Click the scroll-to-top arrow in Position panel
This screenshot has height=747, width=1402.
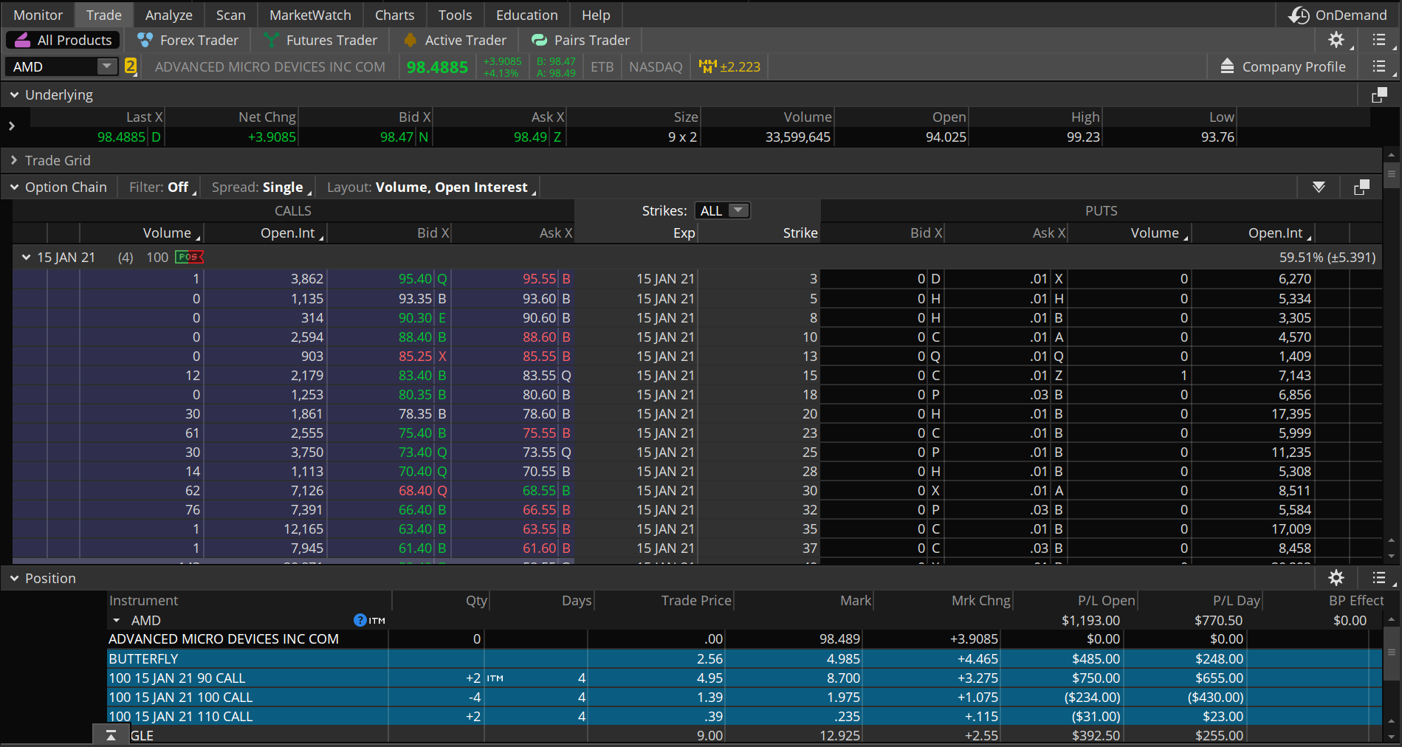(111, 735)
